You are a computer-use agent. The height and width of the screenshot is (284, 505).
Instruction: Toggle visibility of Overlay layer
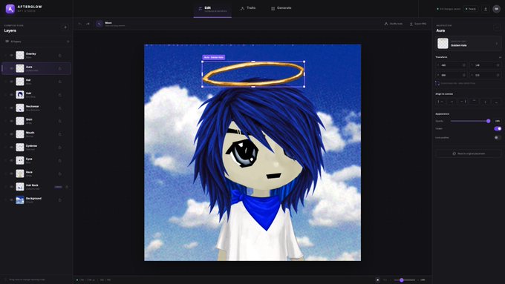click(x=12, y=56)
